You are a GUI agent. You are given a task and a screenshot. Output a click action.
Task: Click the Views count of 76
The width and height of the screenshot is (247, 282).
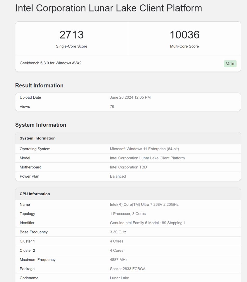click(112, 106)
